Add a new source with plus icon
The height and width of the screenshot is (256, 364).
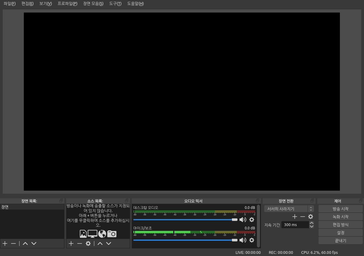pyautogui.click(x=71, y=243)
